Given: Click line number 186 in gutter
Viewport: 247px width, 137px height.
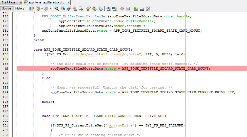Looking at the screenshot, I should coord(5,54).
